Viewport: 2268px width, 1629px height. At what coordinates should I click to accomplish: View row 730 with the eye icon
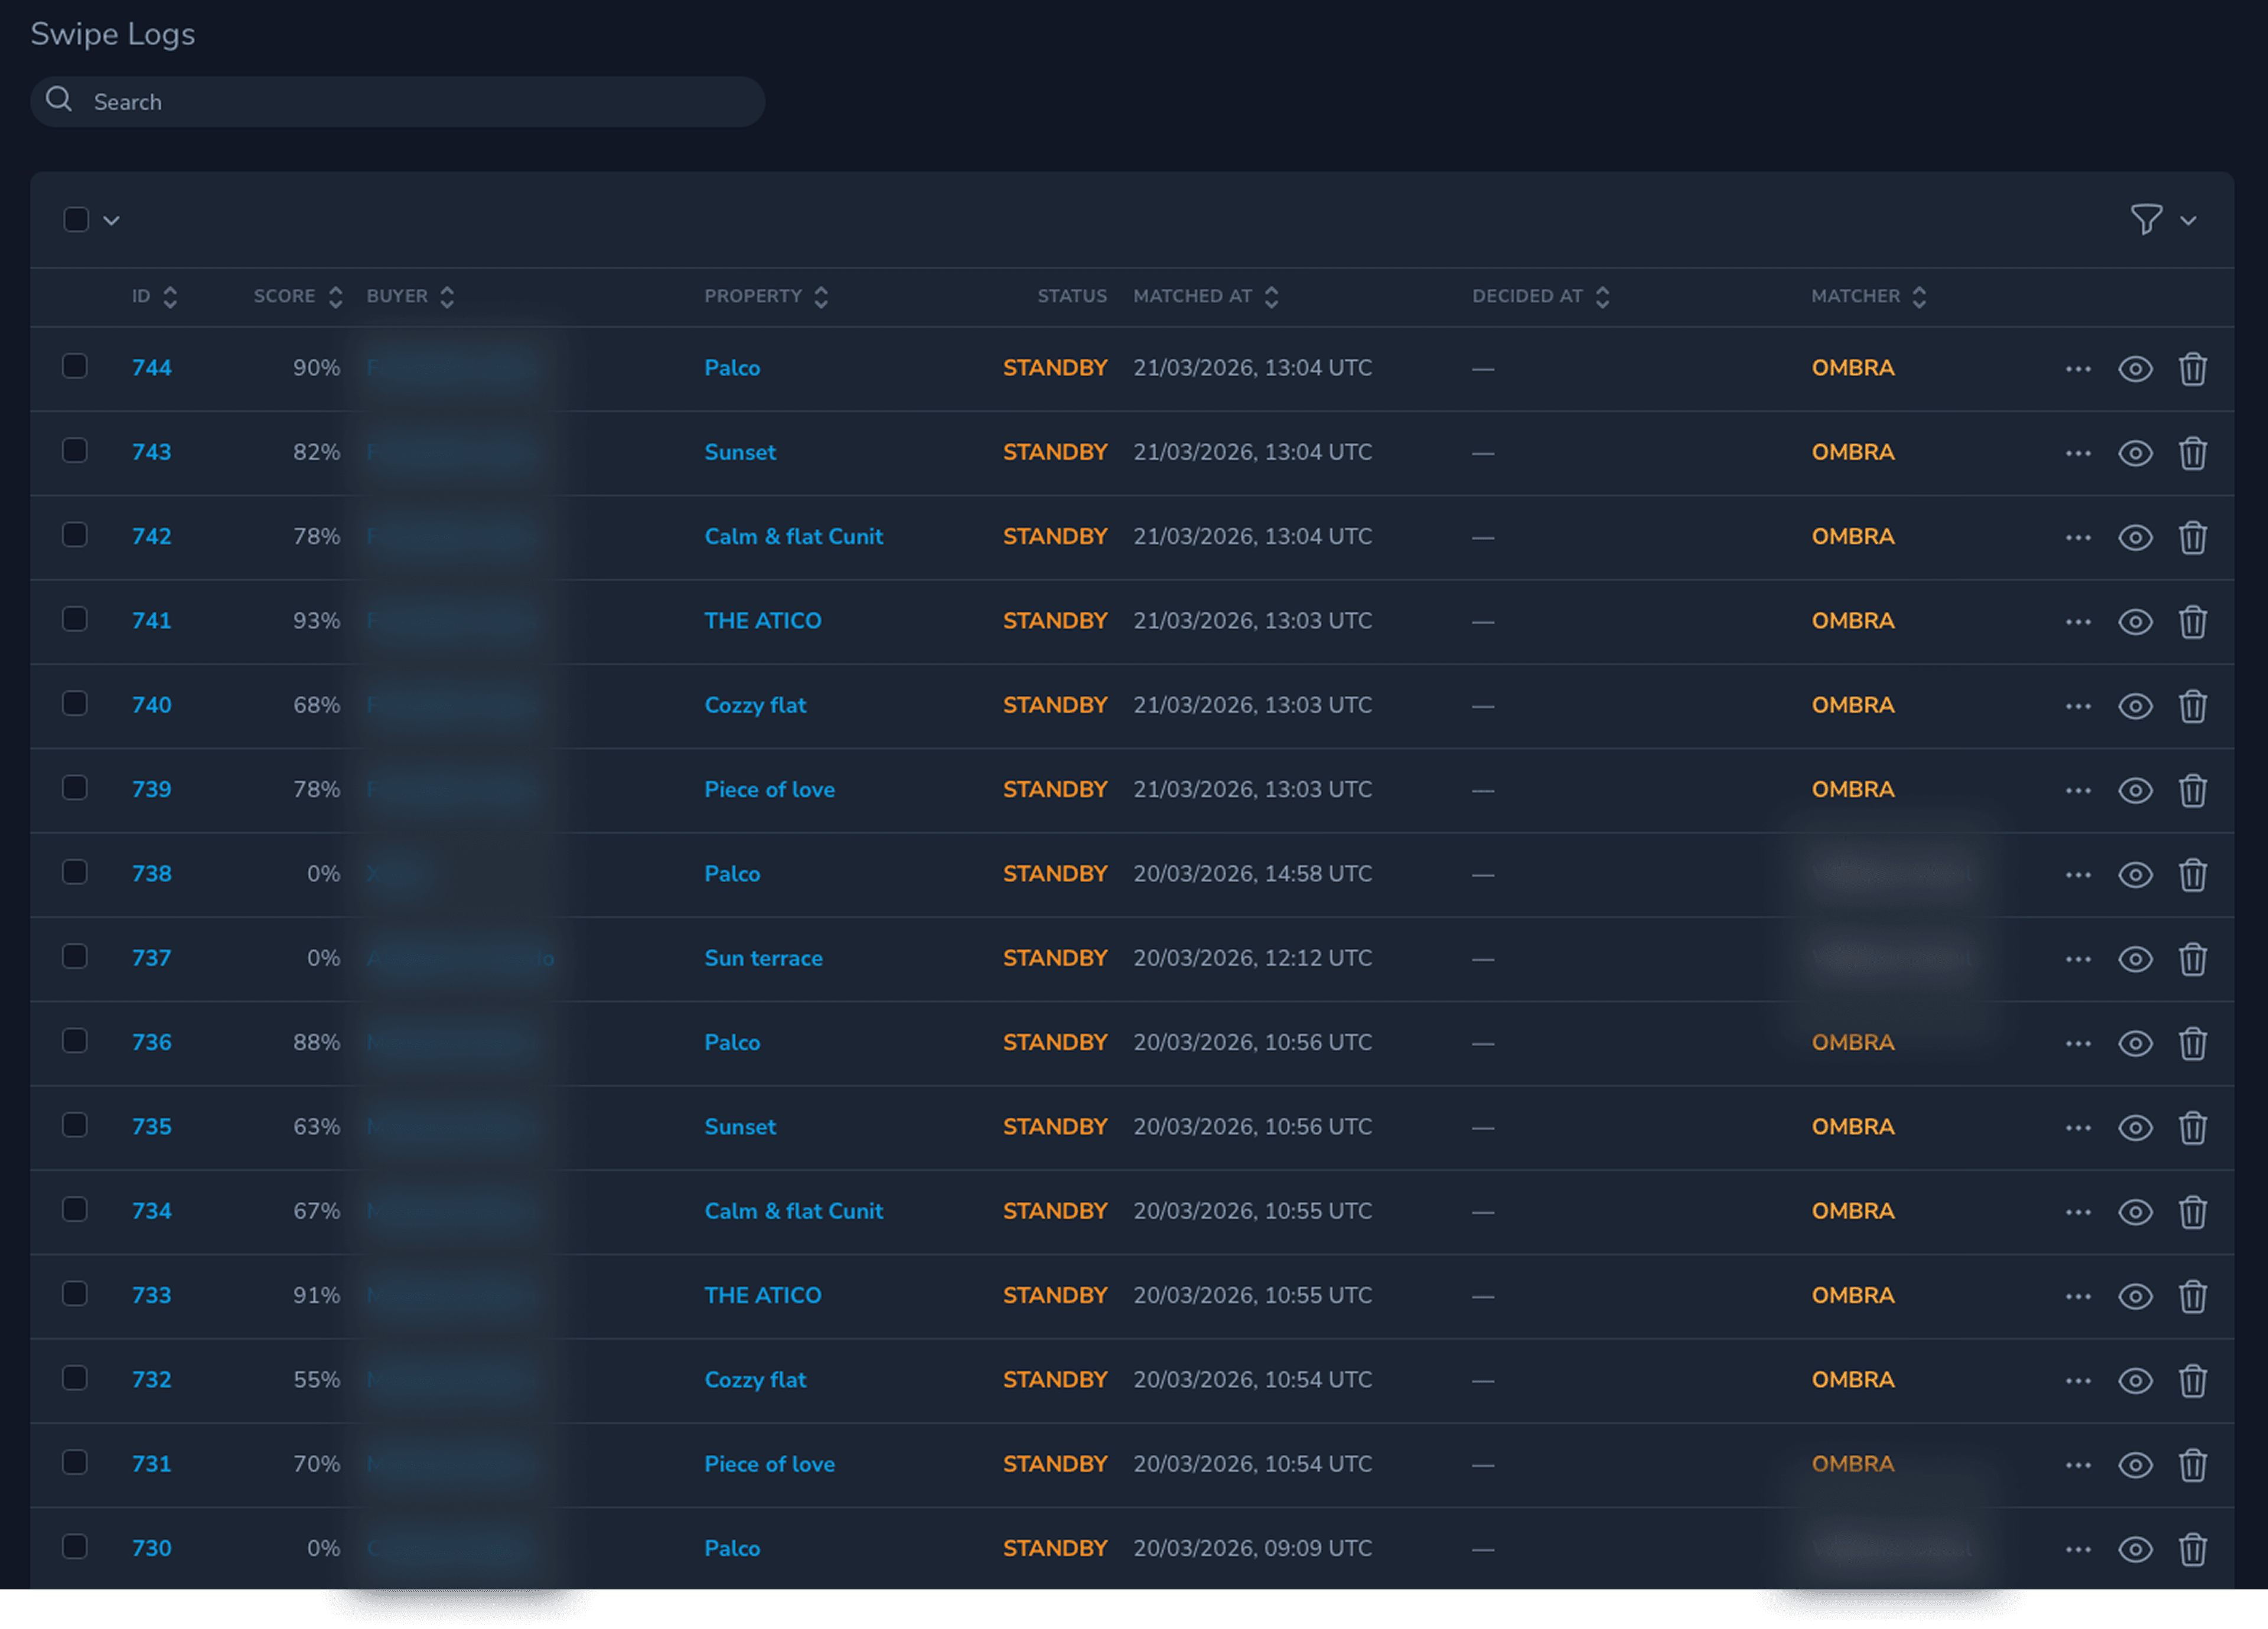(x=2135, y=1549)
